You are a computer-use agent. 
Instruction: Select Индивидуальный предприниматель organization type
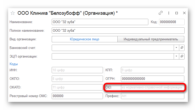coord(151,39)
